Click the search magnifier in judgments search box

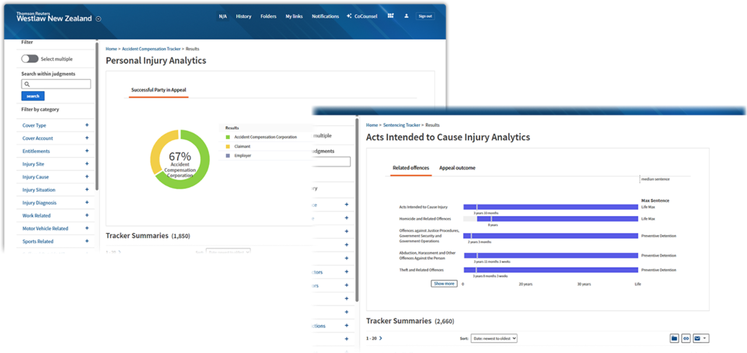(x=27, y=84)
